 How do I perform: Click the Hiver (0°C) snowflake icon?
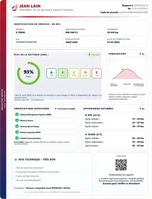[86, 134]
